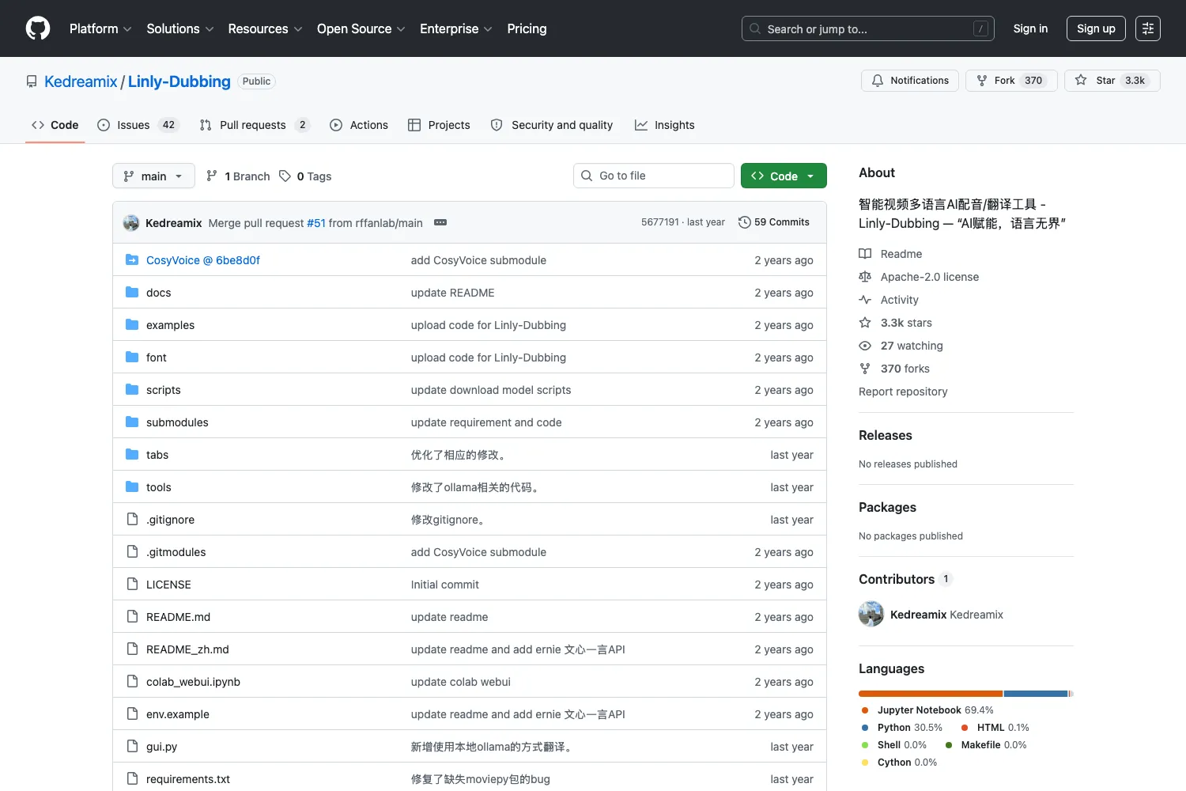This screenshot has height=791, width=1186.
Task: Click Report repository
Action: 903,392
